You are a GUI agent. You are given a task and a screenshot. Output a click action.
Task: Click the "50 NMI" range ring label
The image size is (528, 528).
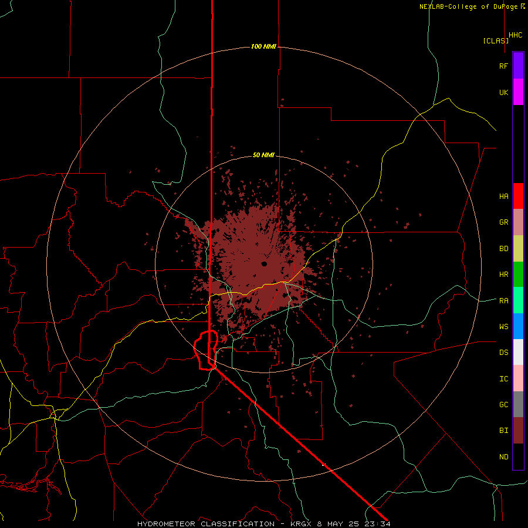click(x=263, y=155)
